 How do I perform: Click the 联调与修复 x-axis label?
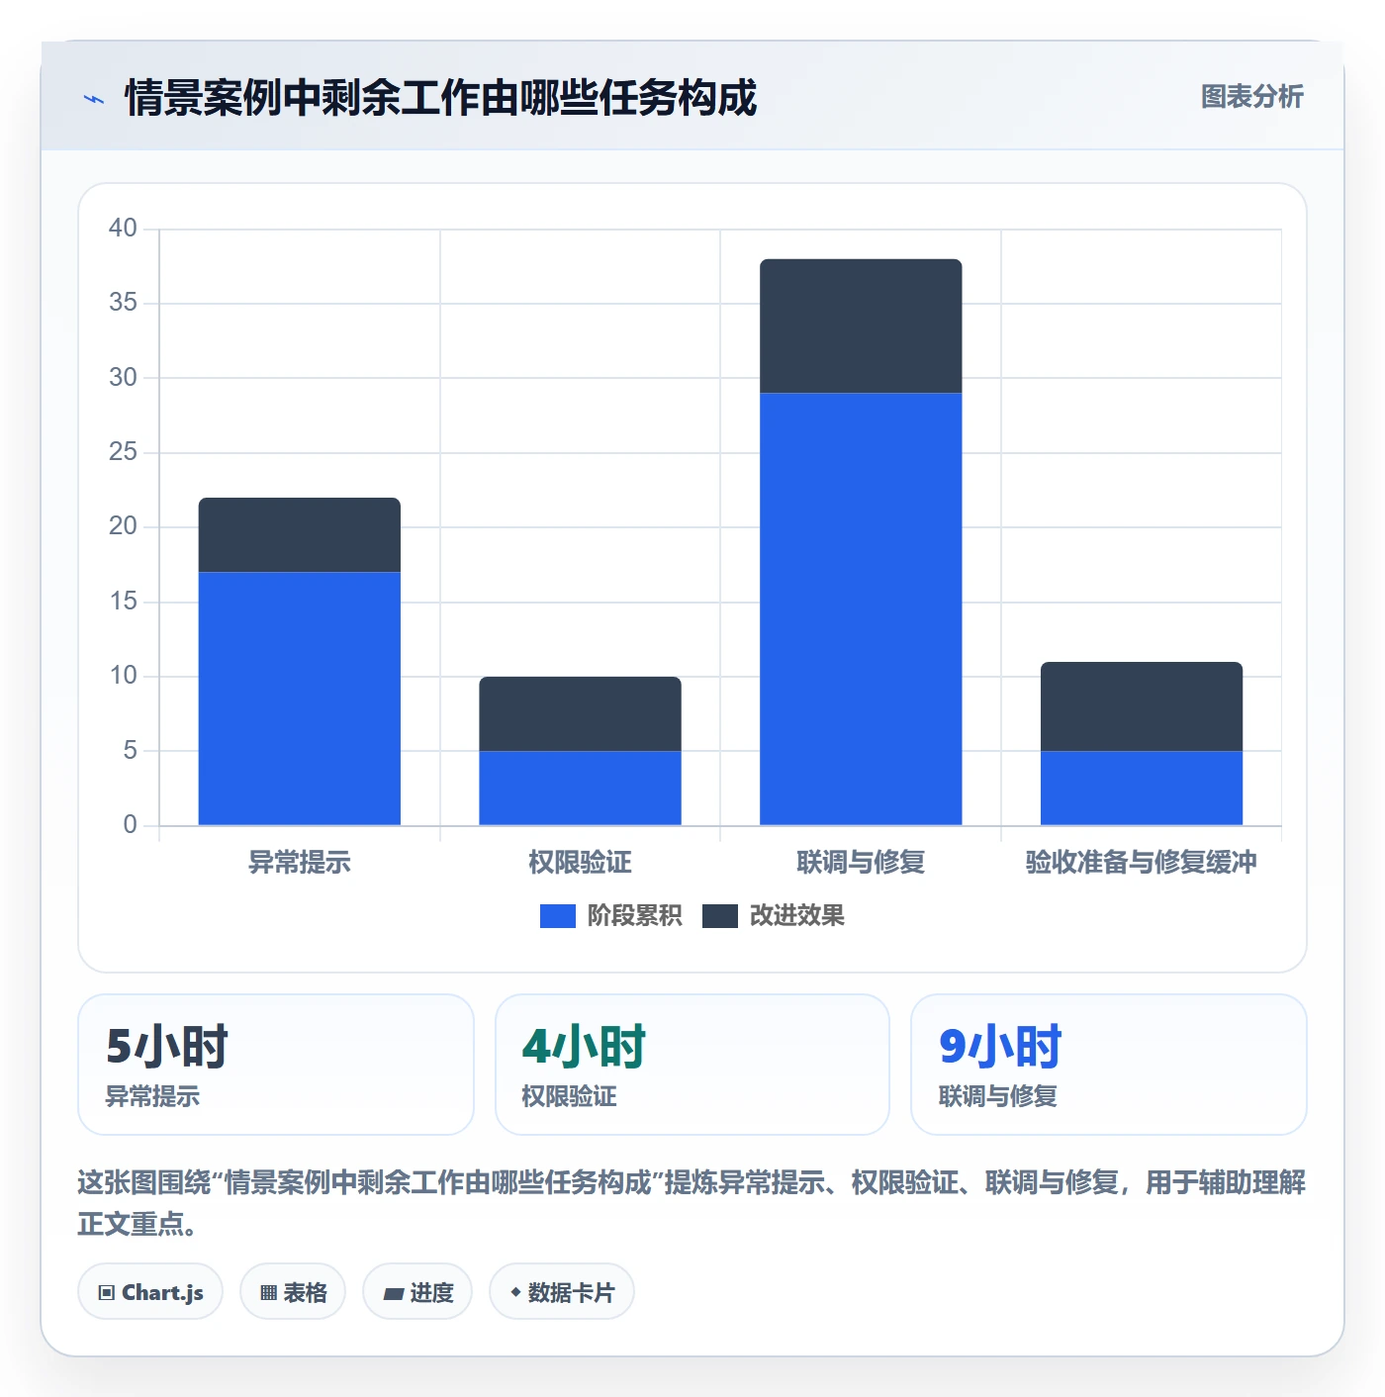(861, 863)
